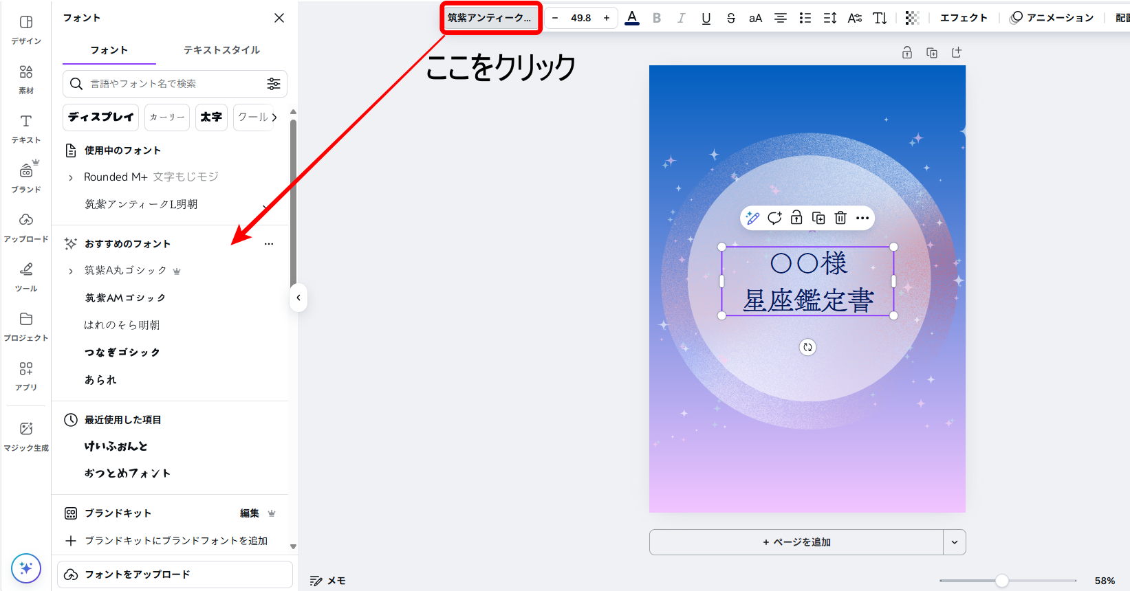Expand Rounded M+ font variants
1130x591 pixels.
click(71, 177)
